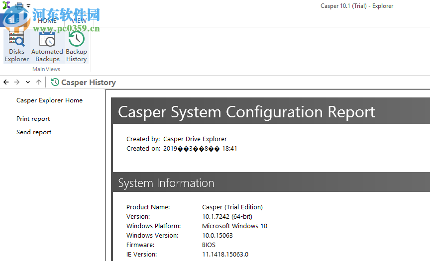Screen dimensions: 430x261
Task: Click Print report link
Action: click(x=33, y=119)
